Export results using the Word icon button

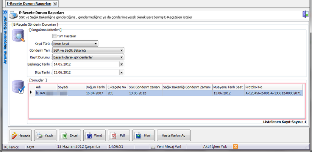94,135
